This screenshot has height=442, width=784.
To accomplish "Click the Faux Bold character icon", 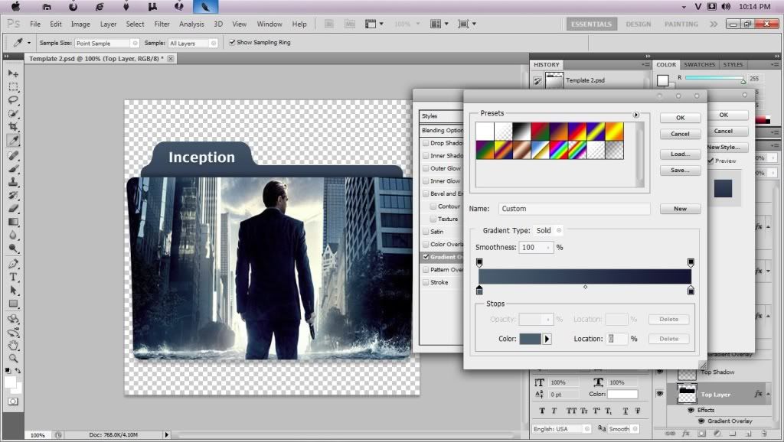I will [x=542, y=411].
